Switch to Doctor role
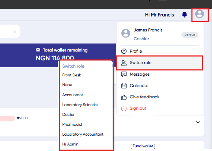This screenshot has width=212, height=151. coord(68,114)
